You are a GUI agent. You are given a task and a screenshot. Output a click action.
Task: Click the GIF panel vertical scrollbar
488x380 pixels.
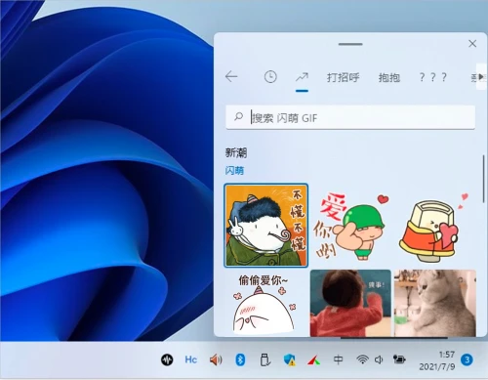click(484, 179)
